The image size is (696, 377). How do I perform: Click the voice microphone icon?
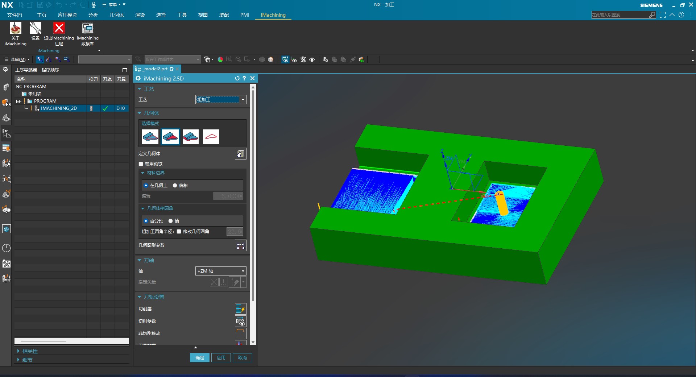pos(94,5)
